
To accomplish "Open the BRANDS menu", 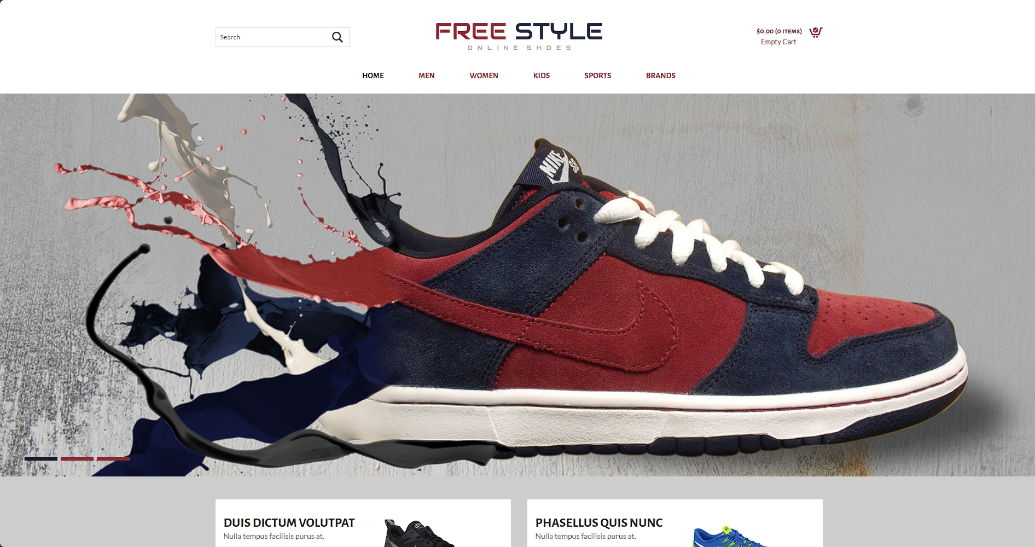I will click(661, 75).
